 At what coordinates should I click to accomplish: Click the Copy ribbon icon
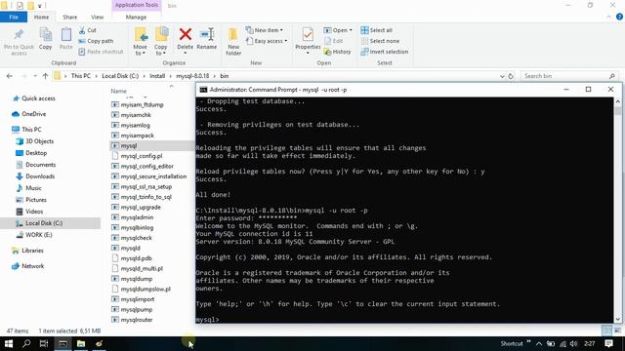[x=46, y=39]
